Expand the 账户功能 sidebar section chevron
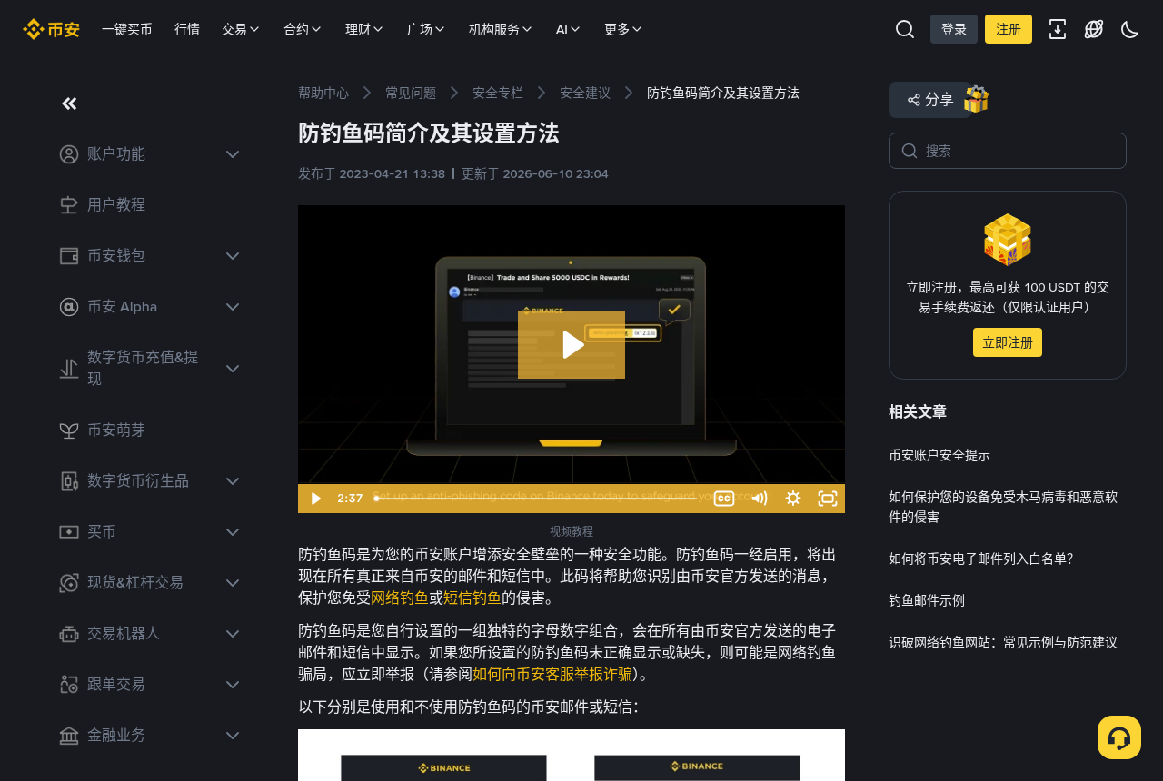The width and height of the screenshot is (1163, 781). (x=233, y=154)
